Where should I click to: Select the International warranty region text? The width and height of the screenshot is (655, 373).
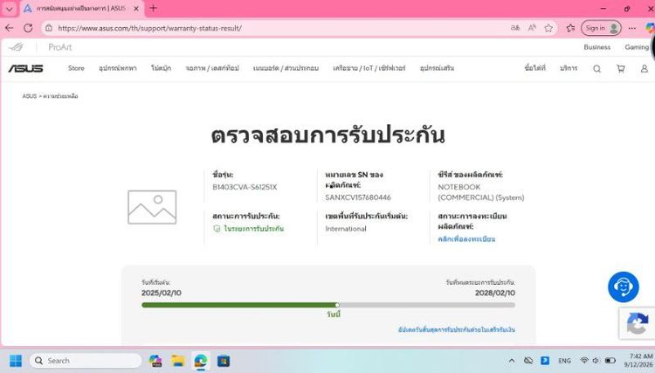coord(346,229)
